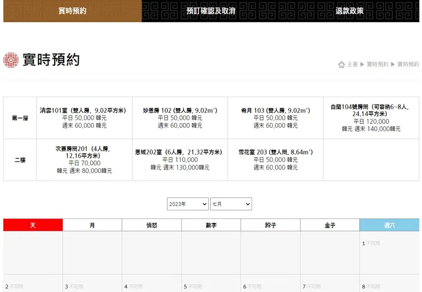
Task: Click the home icon in breadcrumb
Action: tap(341, 64)
